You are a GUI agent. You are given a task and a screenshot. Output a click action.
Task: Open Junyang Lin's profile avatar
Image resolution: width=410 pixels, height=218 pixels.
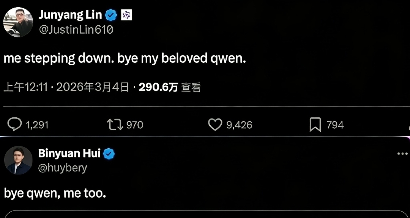pyautogui.click(x=18, y=23)
